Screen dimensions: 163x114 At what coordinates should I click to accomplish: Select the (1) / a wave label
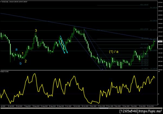[x=114, y=52]
